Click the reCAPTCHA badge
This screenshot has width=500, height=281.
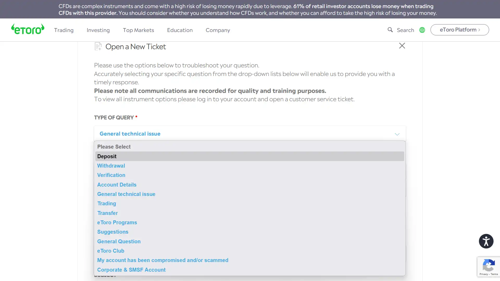pyautogui.click(x=489, y=267)
